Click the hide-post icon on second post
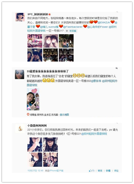 (117, 68)
